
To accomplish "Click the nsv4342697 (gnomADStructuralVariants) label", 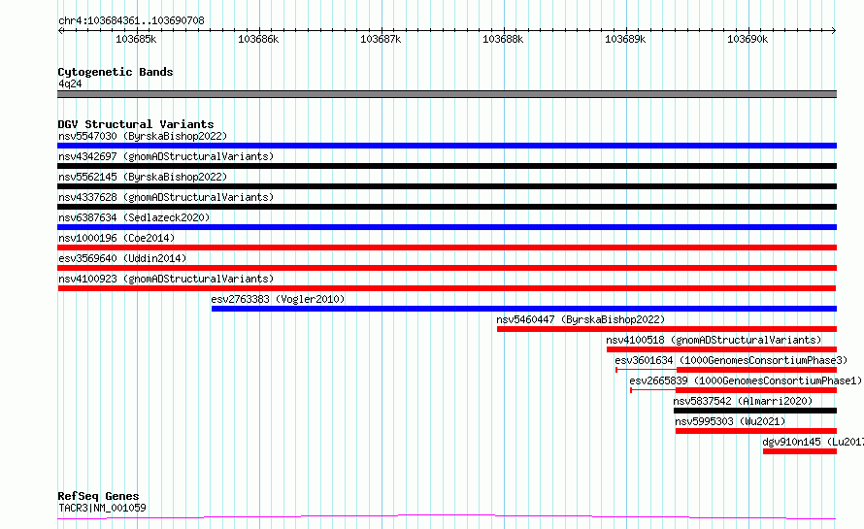I will click(x=166, y=156).
